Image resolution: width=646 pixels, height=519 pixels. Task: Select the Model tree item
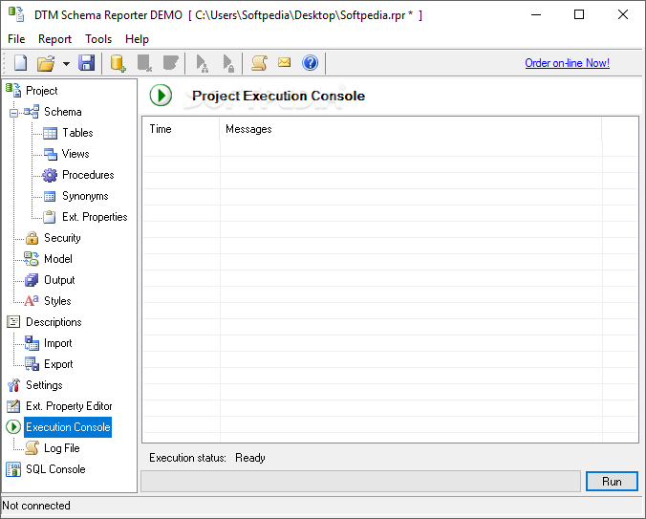point(58,259)
